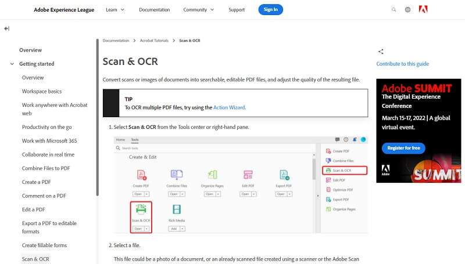Collapse the Getting started section chevron

(12, 64)
